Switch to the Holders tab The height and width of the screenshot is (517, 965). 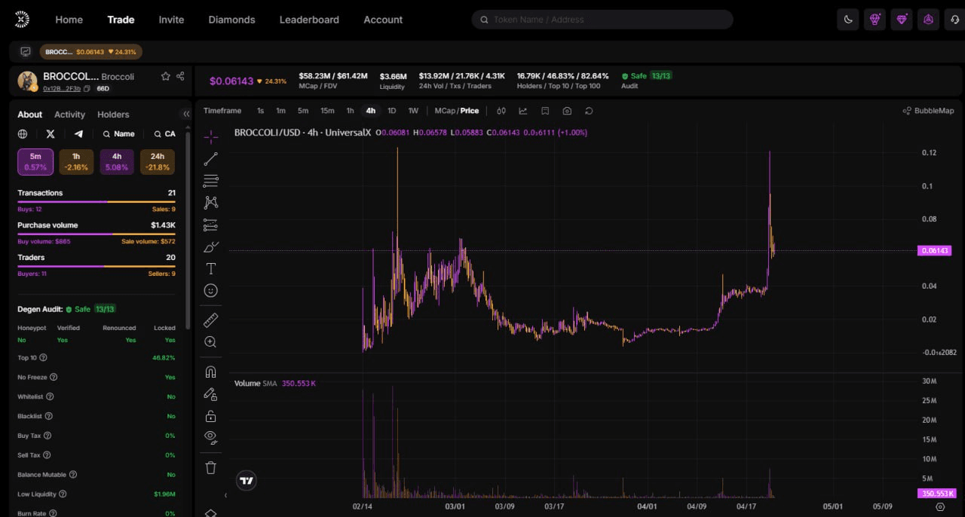click(113, 115)
